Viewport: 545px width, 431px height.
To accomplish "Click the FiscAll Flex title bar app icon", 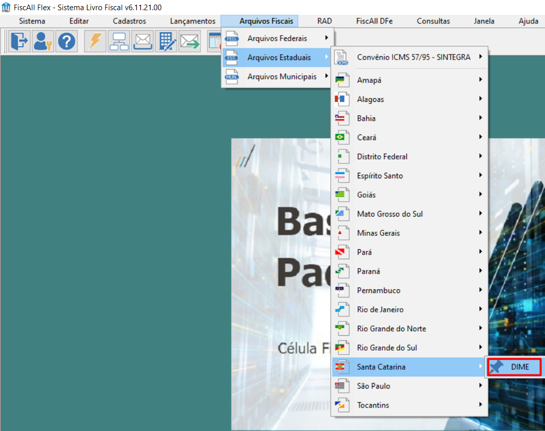I will [6, 7].
